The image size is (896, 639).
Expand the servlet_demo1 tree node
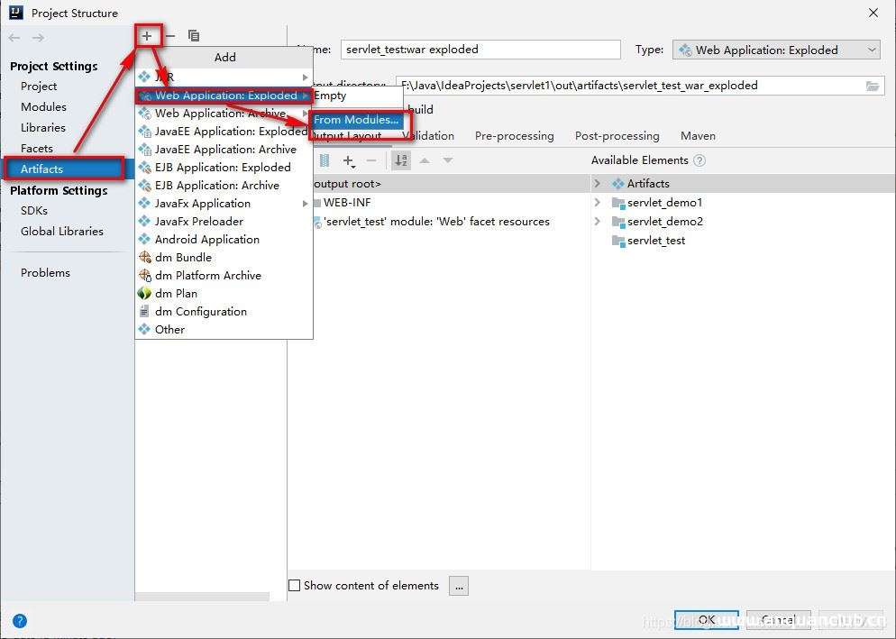coord(598,203)
